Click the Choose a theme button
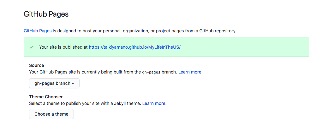This screenshot has height=131, width=328. tap(51, 114)
